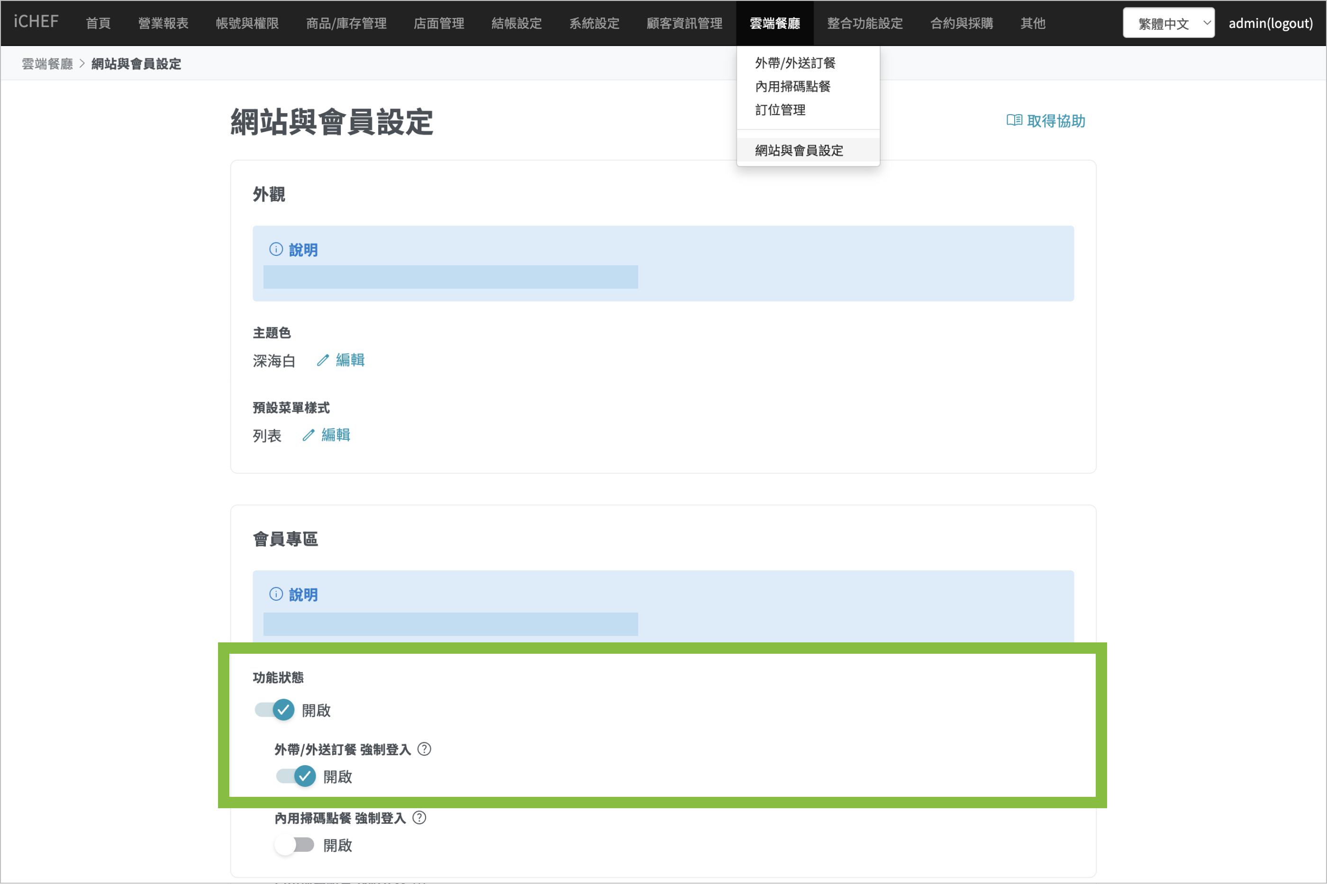1327x884 pixels.
Task: Choose 訂位管理 in the dropdown menu
Action: coord(780,110)
